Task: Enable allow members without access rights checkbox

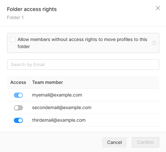Action: coord(13,39)
